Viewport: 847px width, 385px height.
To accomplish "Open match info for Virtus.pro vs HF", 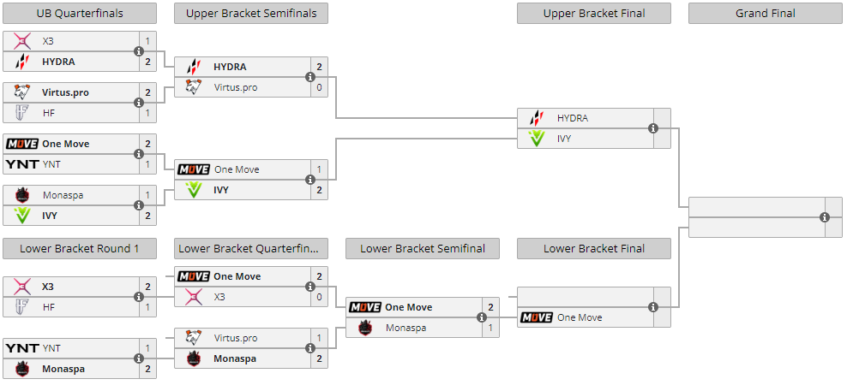I will (139, 103).
